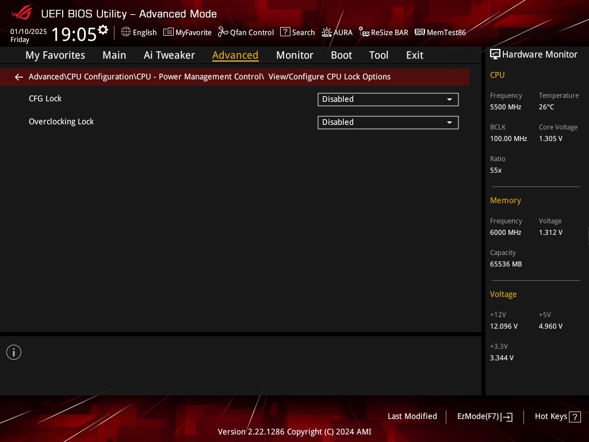The image size is (589, 442).
Task: Open the My Favorites tab
Action: pos(55,55)
